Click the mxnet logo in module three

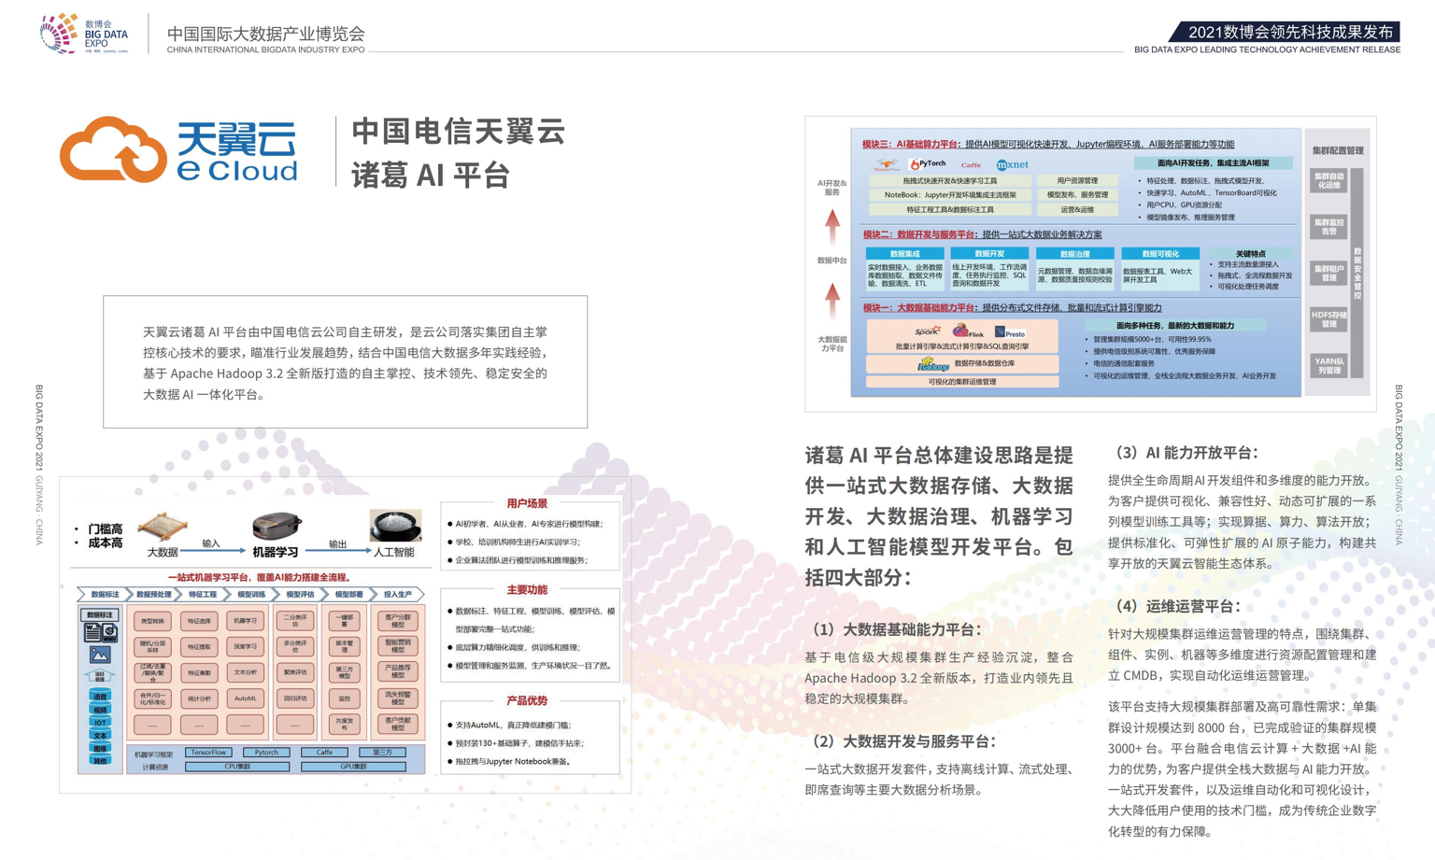point(1012,164)
